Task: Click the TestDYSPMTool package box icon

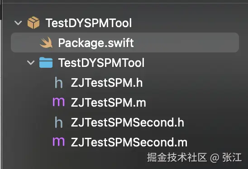Action: pyautogui.click(x=33, y=23)
